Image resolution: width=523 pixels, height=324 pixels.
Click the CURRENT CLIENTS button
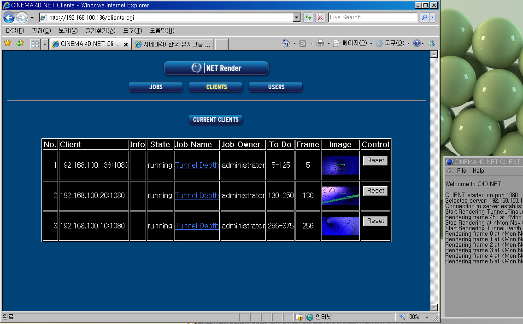coord(216,120)
